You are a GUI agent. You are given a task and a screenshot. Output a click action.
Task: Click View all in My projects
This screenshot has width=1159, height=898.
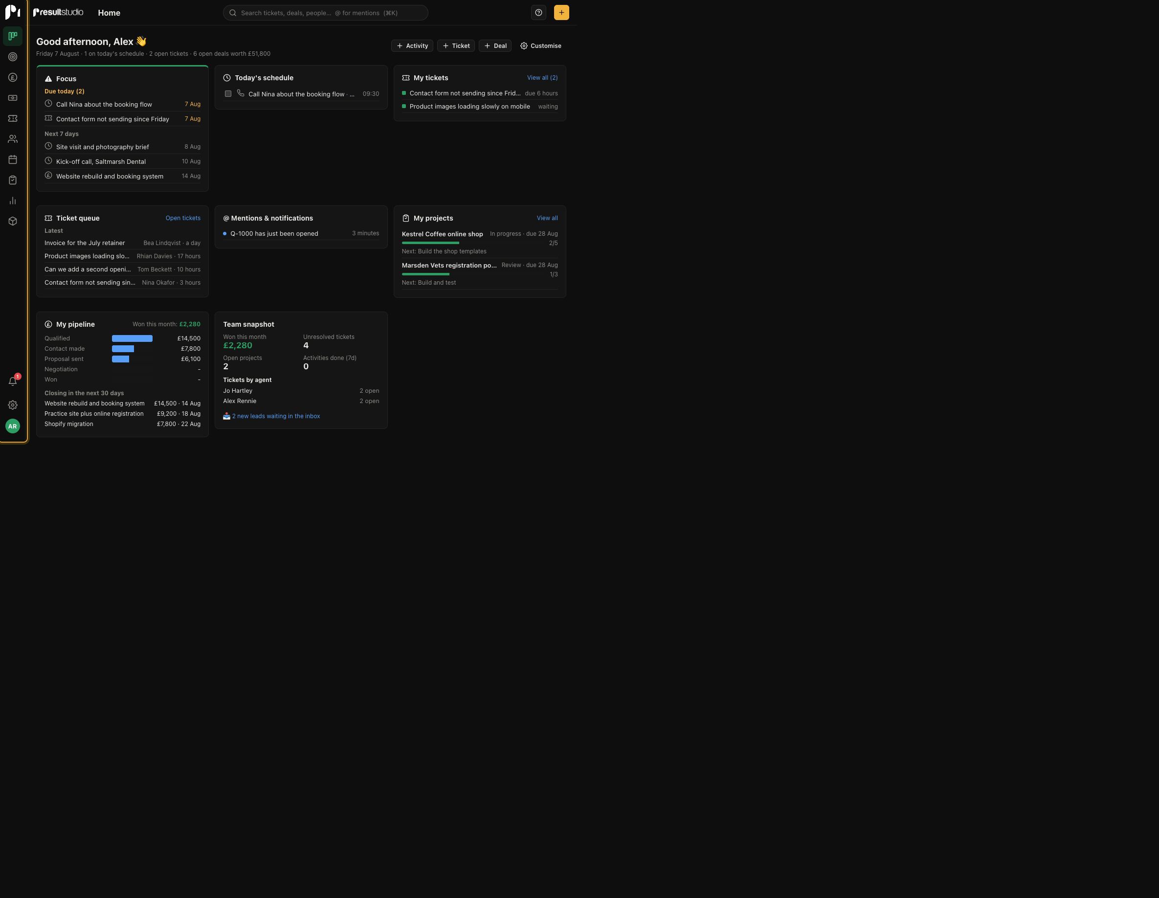[547, 218]
